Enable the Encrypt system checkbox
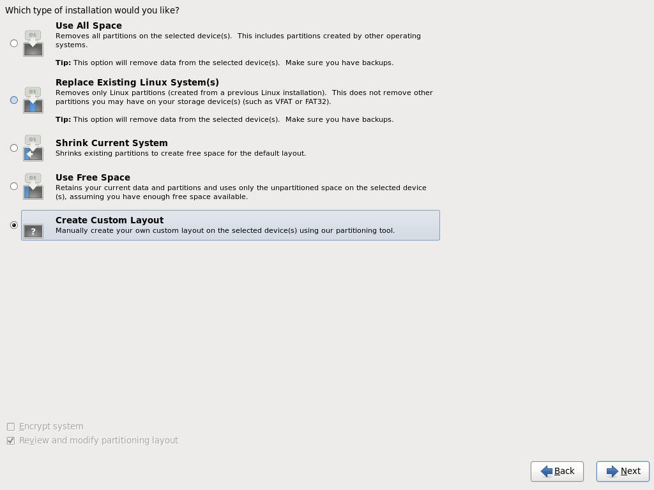The height and width of the screenshot is (490, 654). click(11, 426)
